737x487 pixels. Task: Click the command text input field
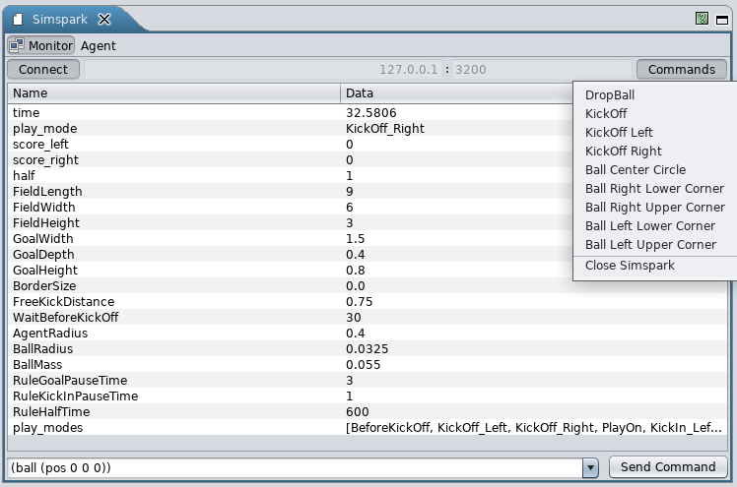294,467
